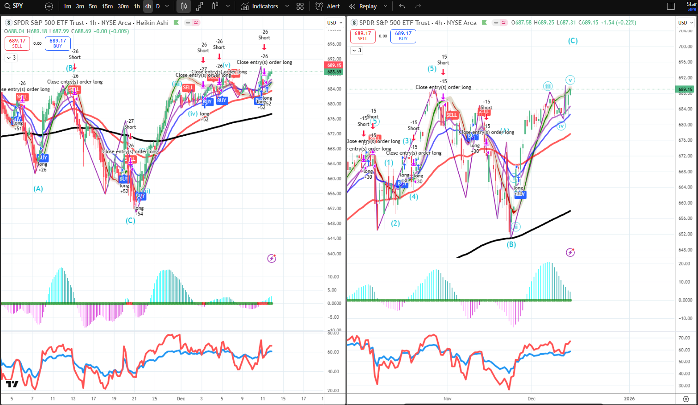Screen dimensions: 698x405
Task: Click SELL 689.17 on the 4h chart
Action: (x=363, y=36)
